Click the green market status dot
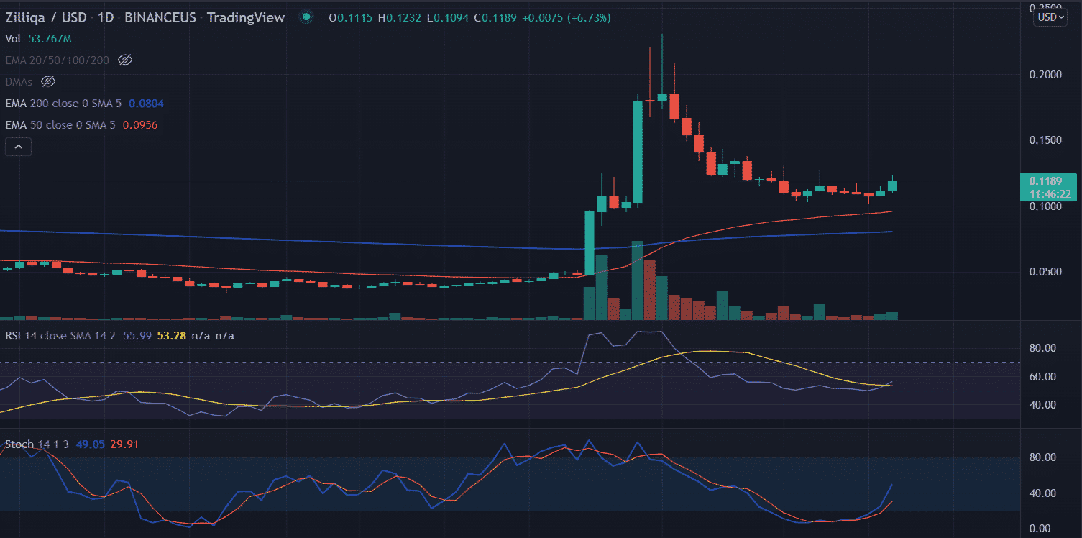Image resolution: width=1082 pixels, height=538 pixels. coord(307,17)
